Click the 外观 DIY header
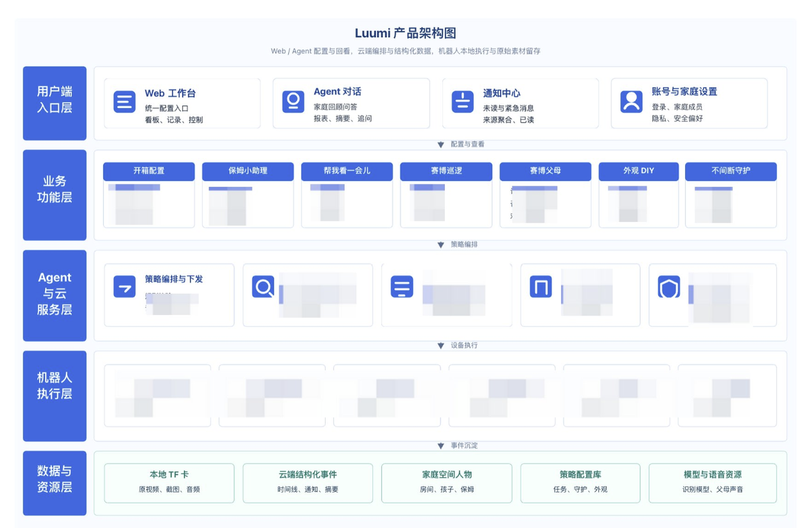809x528 pixels. [639, 171]
